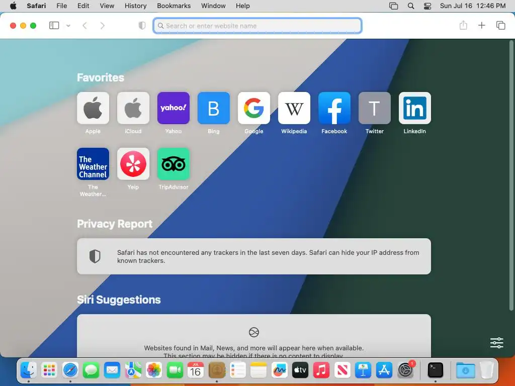Open the Apple favorite tile

(x=93, y=108)
